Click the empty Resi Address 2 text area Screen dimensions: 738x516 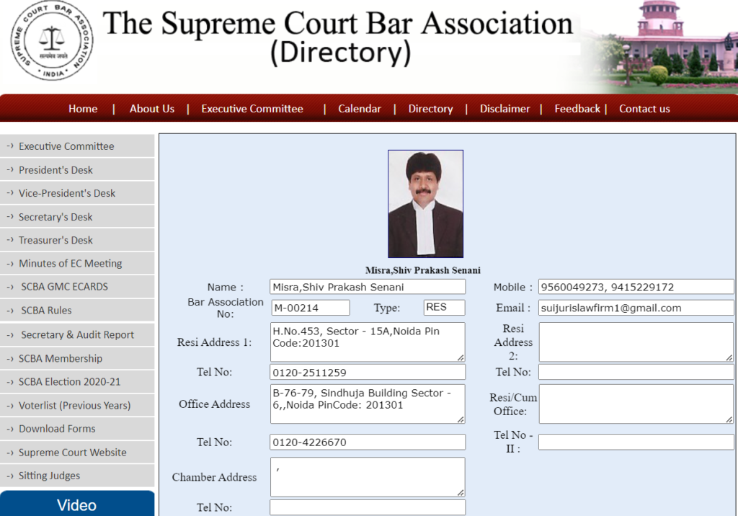(636, 342)
